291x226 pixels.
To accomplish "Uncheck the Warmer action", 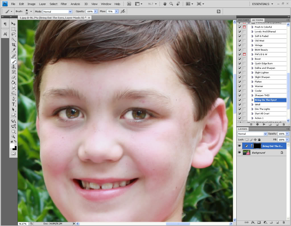I will (x=240, y=86).
